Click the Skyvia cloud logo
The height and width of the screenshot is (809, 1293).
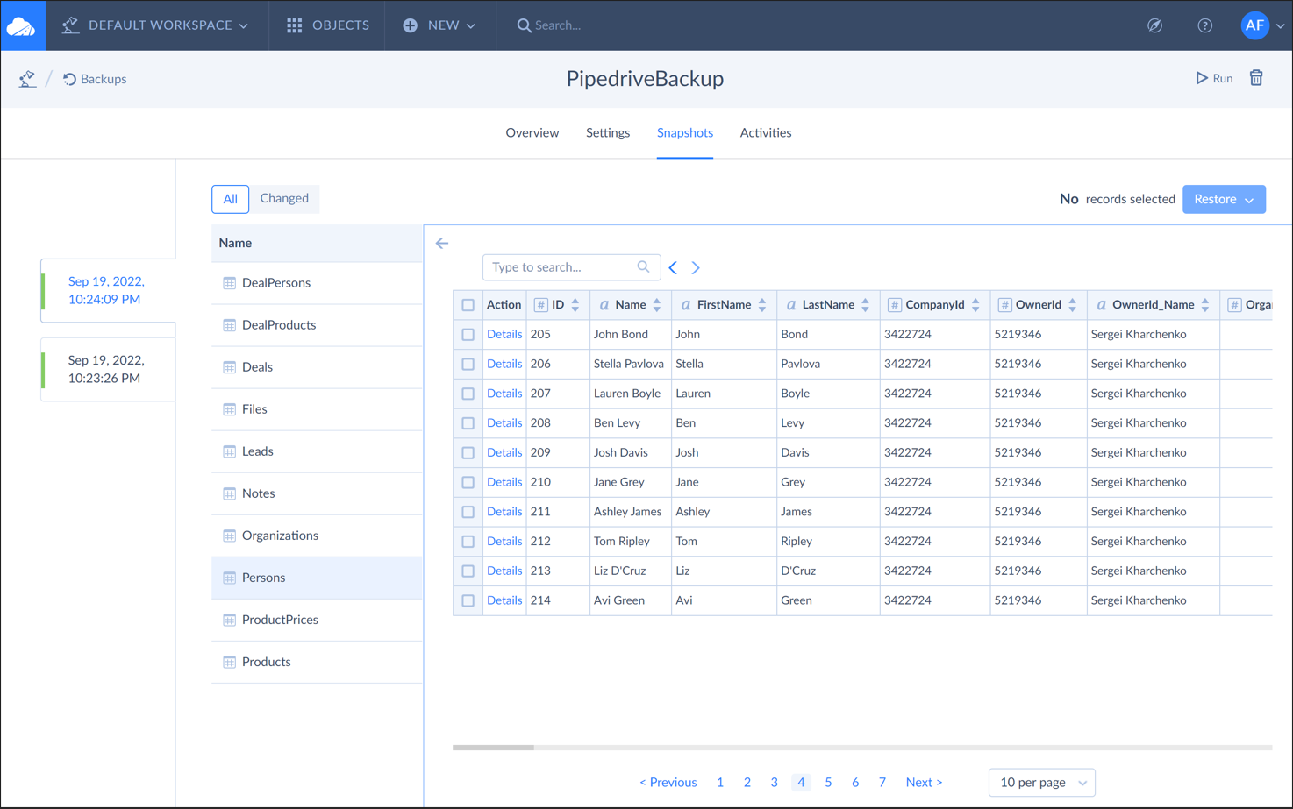22,25
